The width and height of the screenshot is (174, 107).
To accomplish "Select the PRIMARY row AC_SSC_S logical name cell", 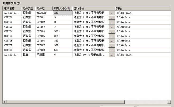I will click(12, 13).
